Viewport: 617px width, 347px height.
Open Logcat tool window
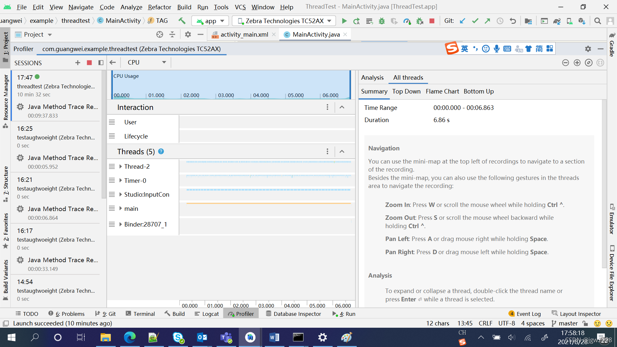(x=207, y=314)
